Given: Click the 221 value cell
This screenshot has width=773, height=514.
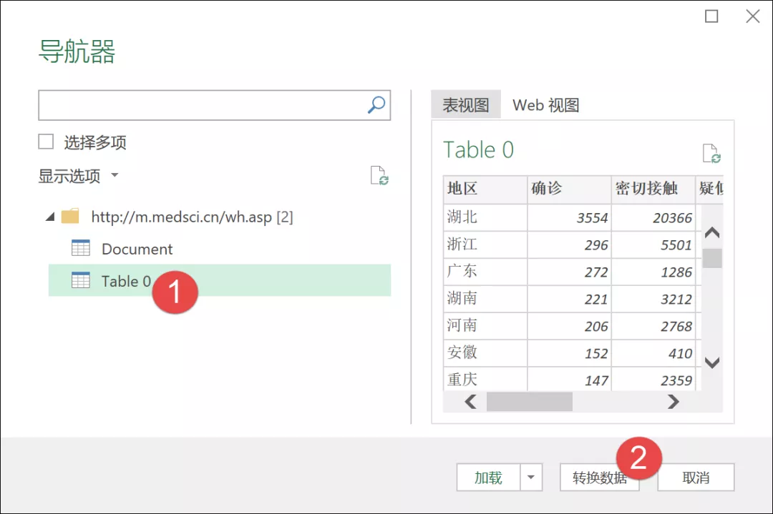Looking at the screenshot, I should [569, 298].
